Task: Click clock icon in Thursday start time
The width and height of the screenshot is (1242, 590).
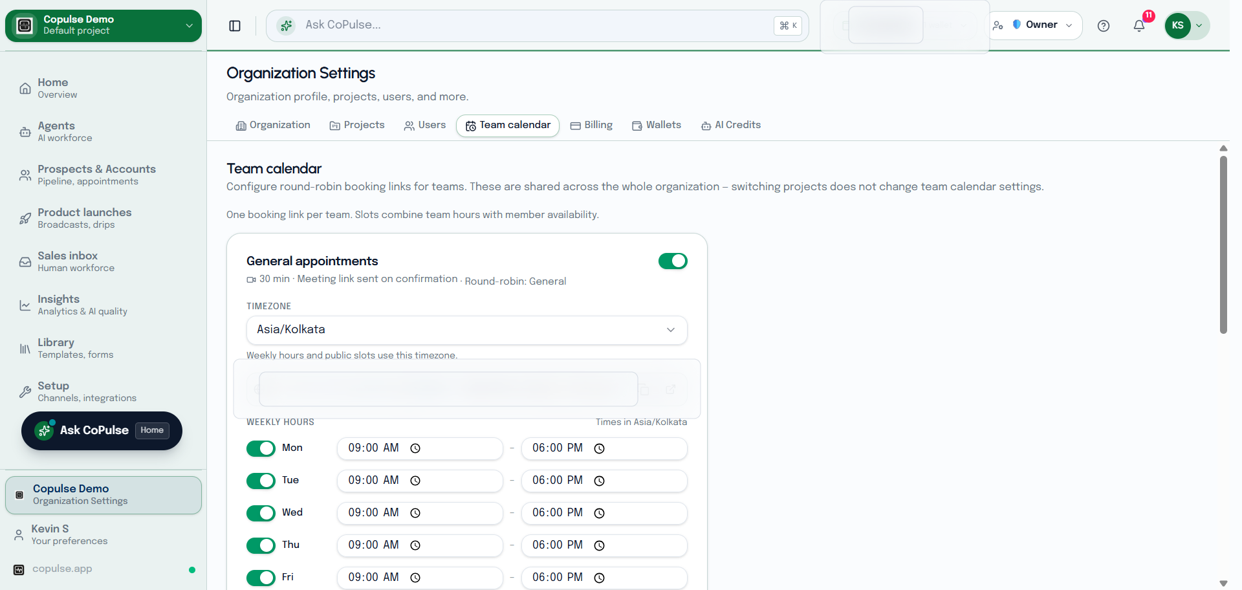Action: point(415,545)
